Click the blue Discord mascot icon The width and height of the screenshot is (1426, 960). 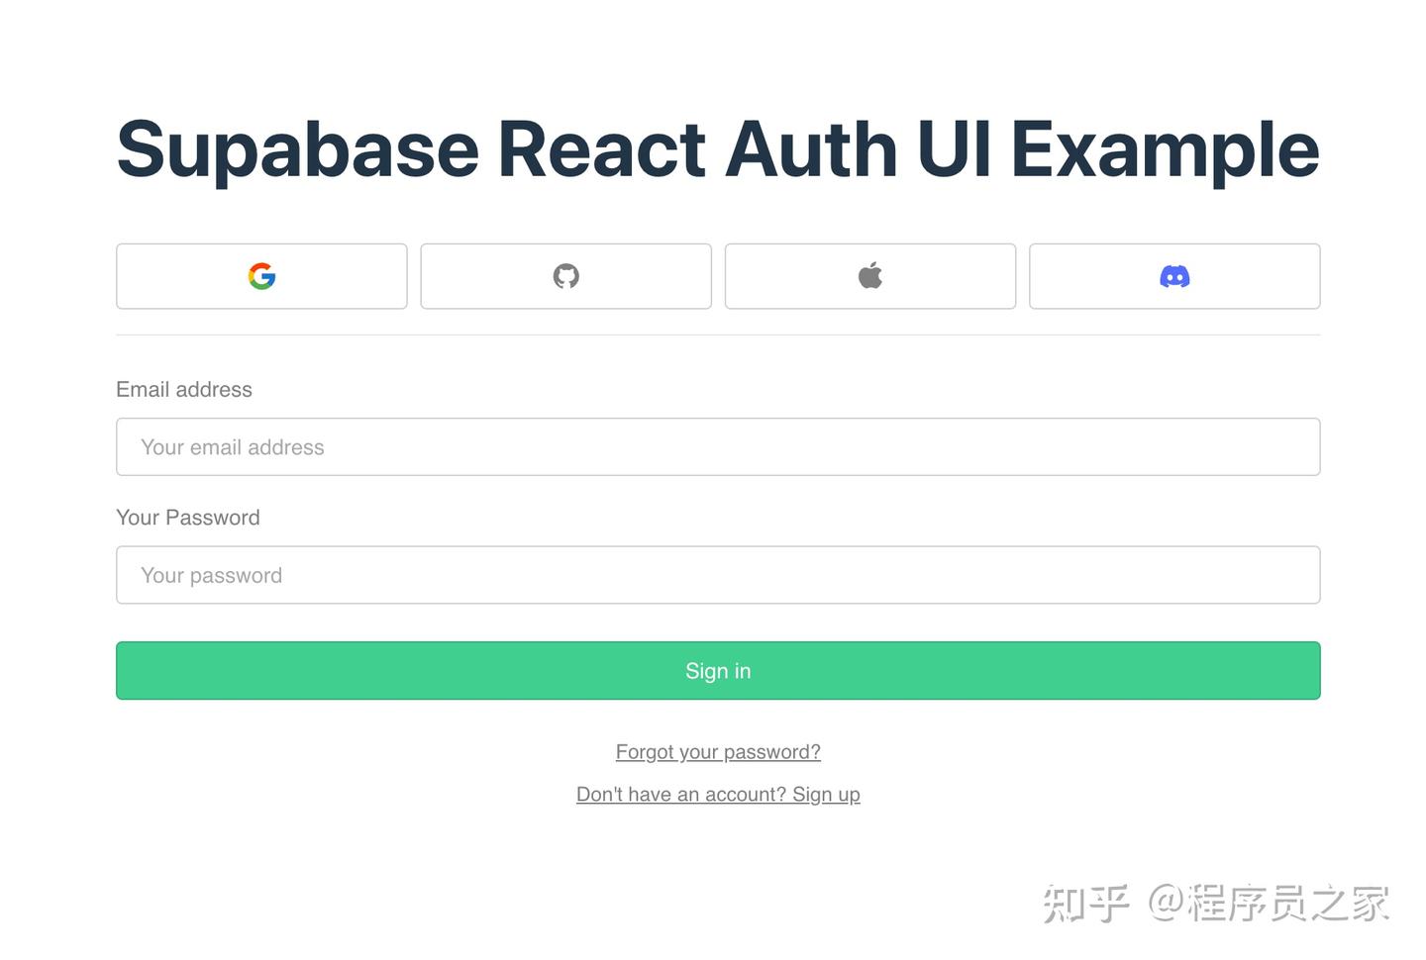pyautogui.click(x=1174, y=276)
